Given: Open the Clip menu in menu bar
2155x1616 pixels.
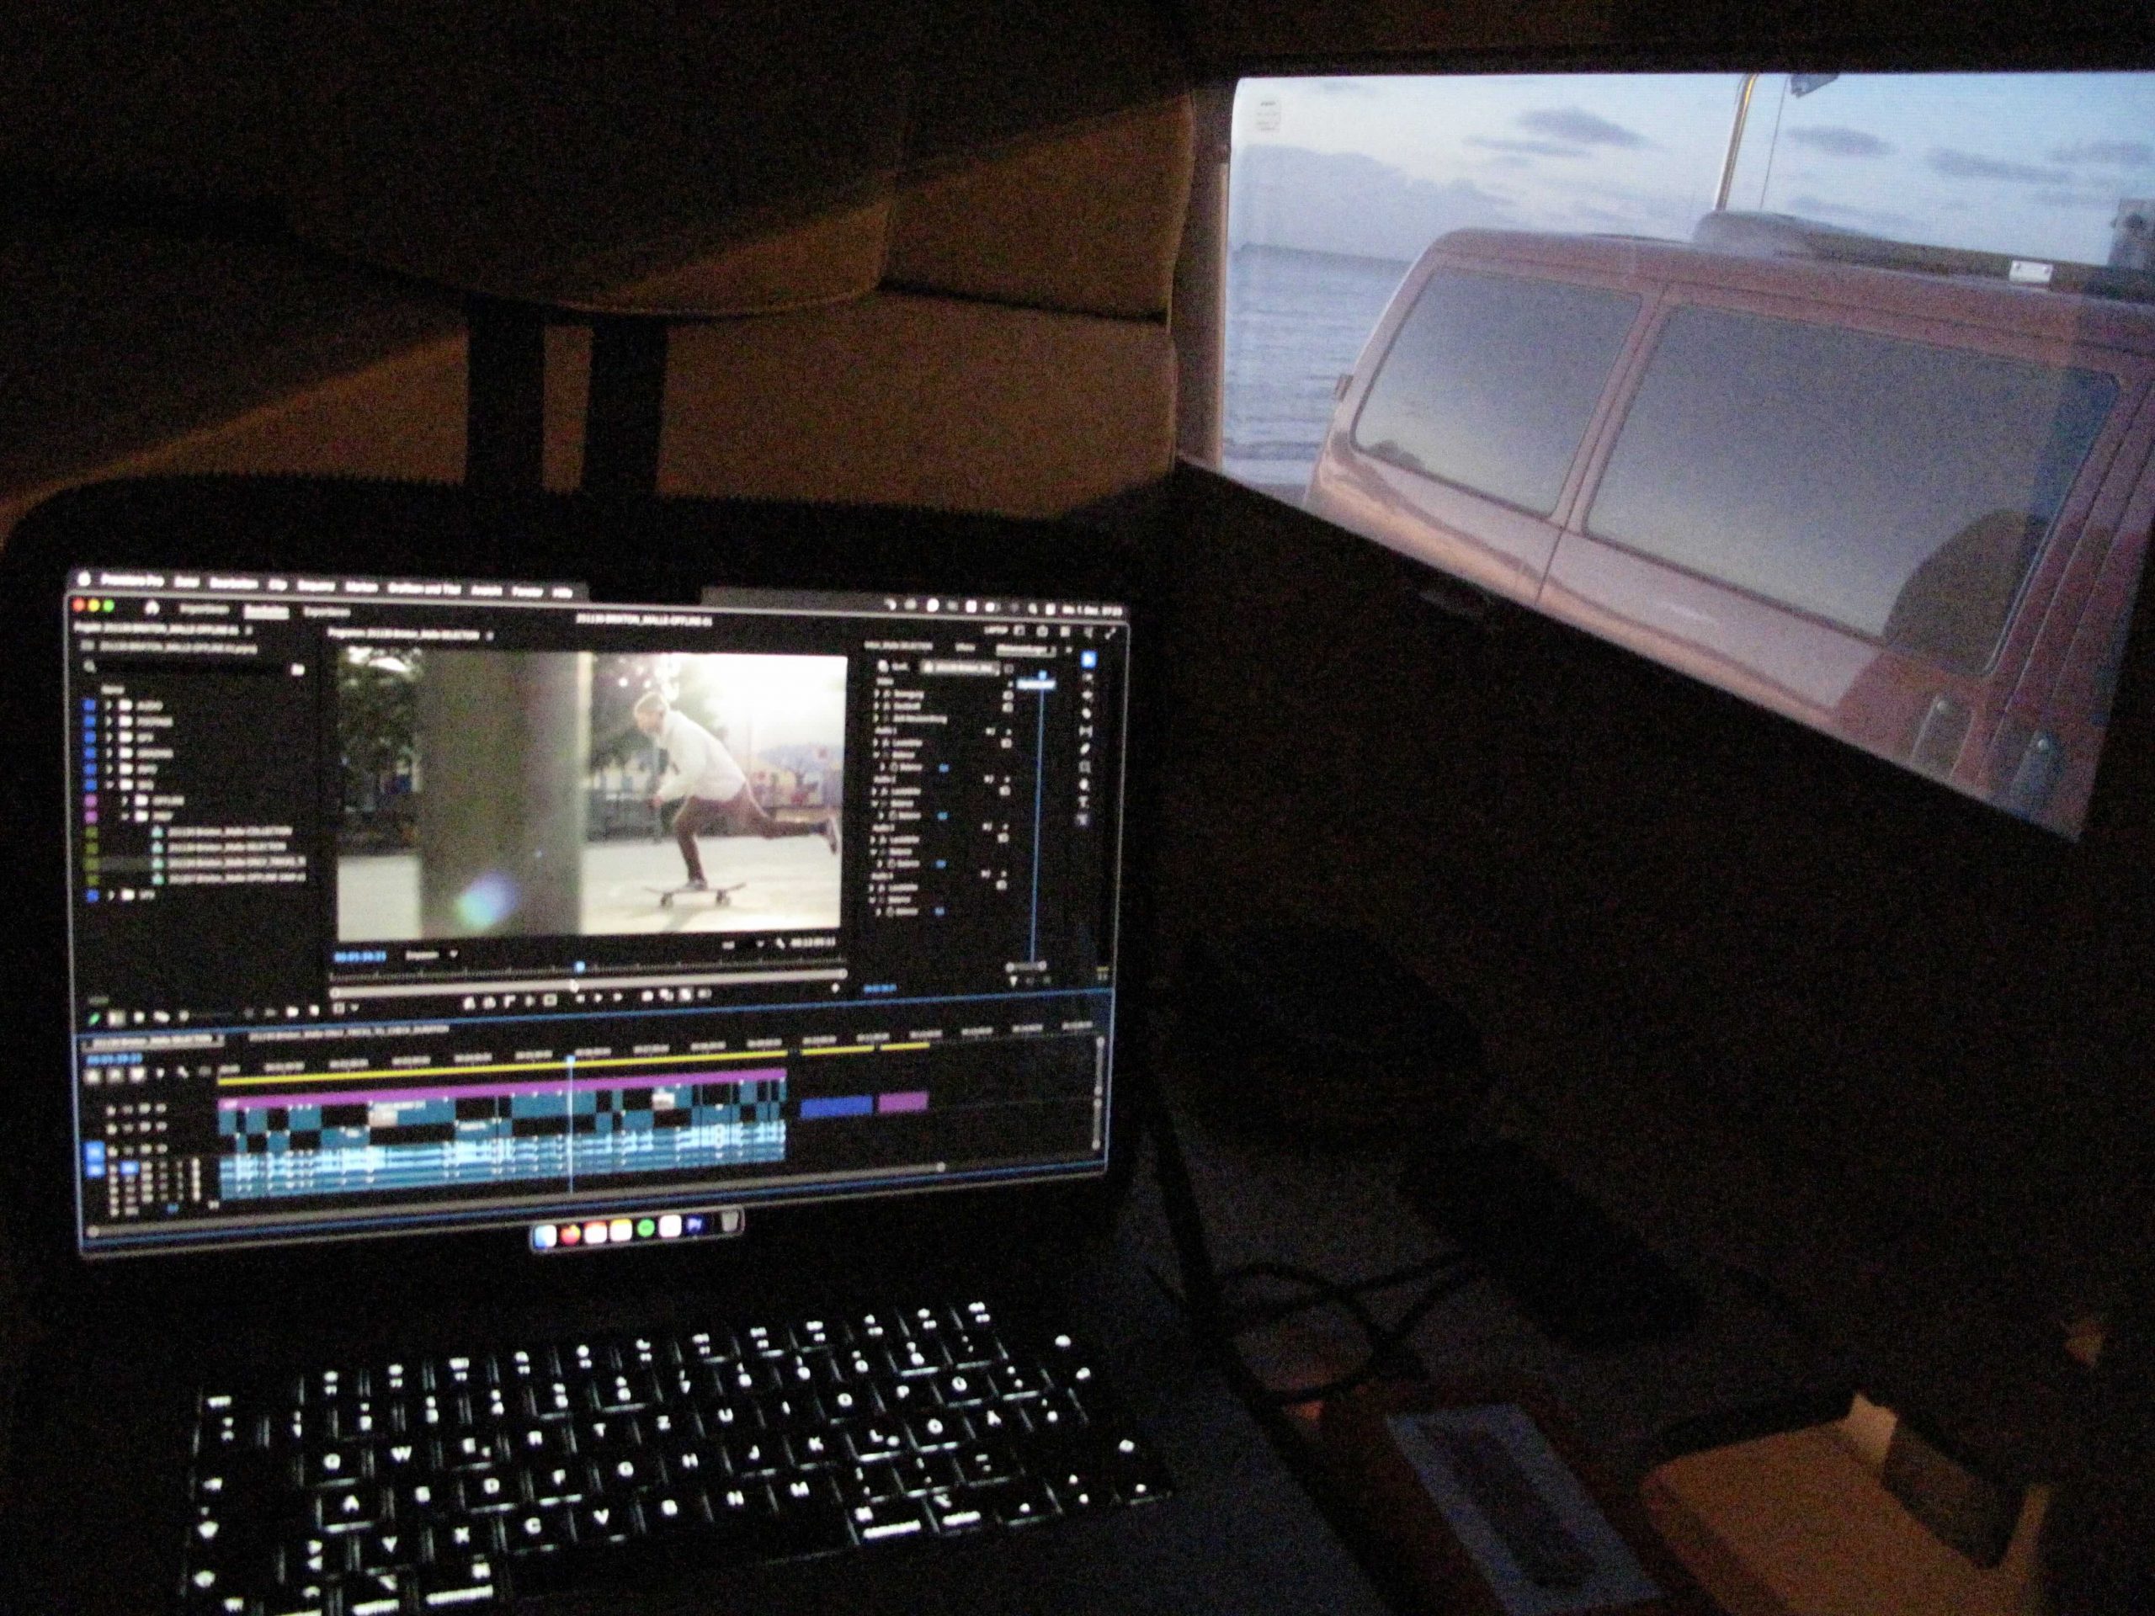Looking at the screenshot, I should click(278, 584).
